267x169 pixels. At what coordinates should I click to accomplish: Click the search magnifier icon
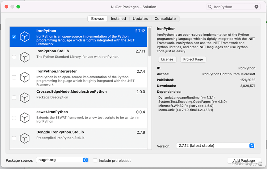[210, 7]
